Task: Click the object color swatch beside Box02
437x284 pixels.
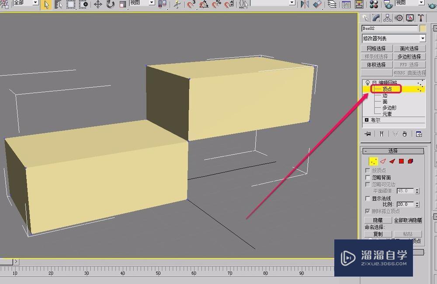Action: tap(422, 28)
